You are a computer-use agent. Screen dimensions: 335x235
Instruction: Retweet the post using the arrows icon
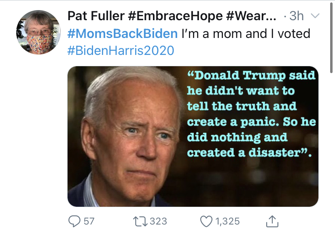tap(140, 221)
